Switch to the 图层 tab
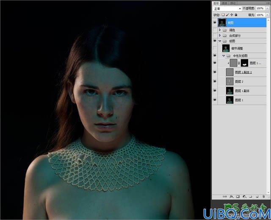This screenshot has width=271, height=220. 216,3
